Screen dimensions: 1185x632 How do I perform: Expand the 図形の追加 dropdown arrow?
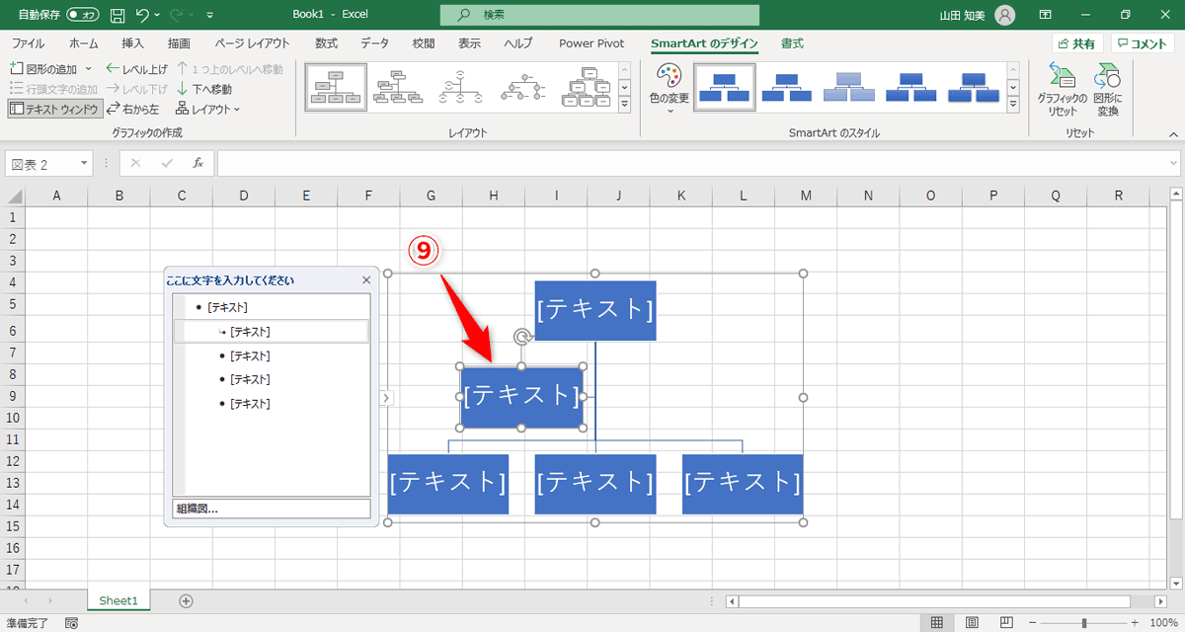[89, 69]
